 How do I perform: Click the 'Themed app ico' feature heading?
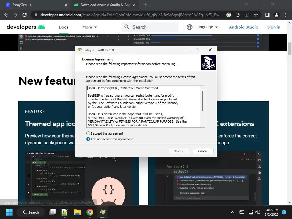click(x=50, y=124)
